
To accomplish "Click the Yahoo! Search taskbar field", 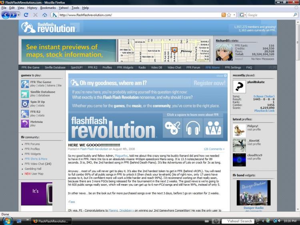I will (x=238, y=221).
